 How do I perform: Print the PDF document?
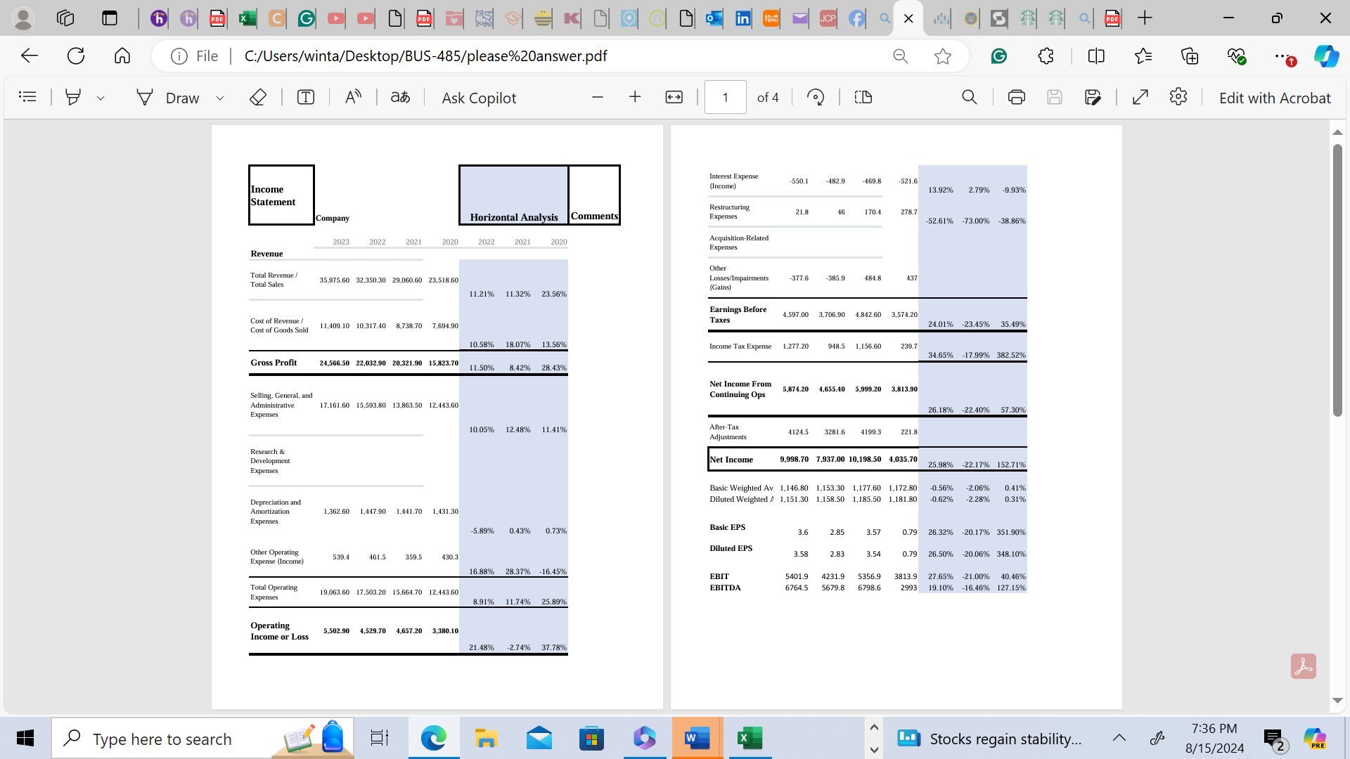coord(1015,98)
